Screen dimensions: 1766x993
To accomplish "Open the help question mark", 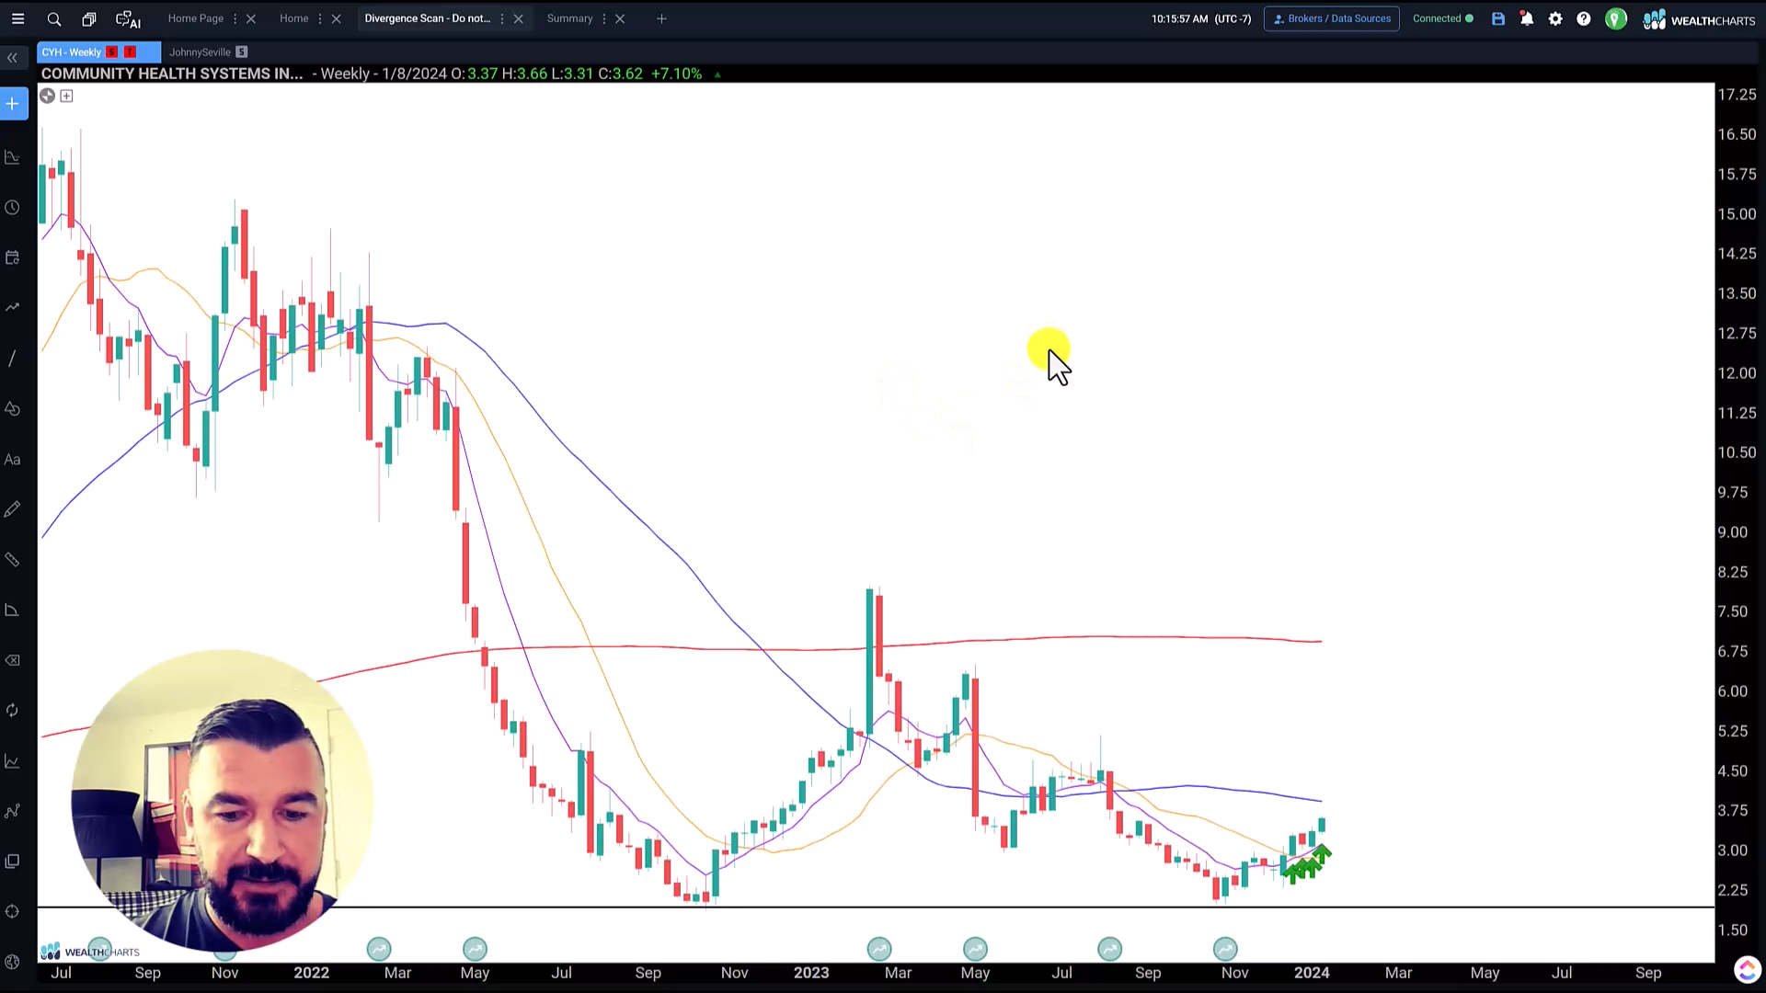I will pos(1584,18).
